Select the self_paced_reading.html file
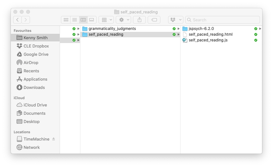 pos(210,34)
